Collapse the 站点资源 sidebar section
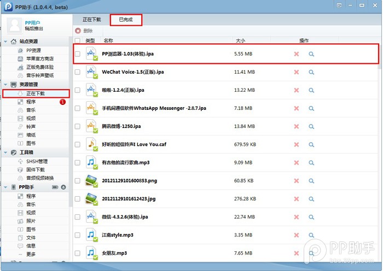Screen dimensions: 383x271 (5, 42)
